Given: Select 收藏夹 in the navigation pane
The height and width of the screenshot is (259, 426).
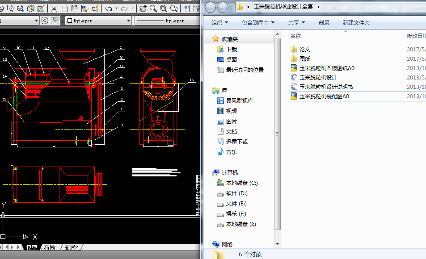Looking at the screenshot, I should 230,39.
